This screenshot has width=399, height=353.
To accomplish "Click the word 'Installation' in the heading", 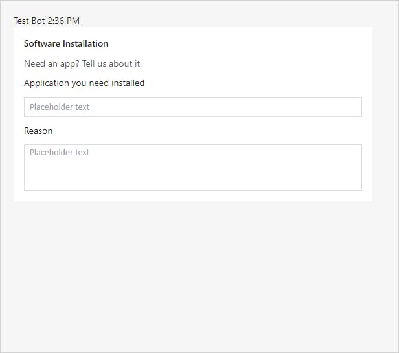I will [85, 44].
